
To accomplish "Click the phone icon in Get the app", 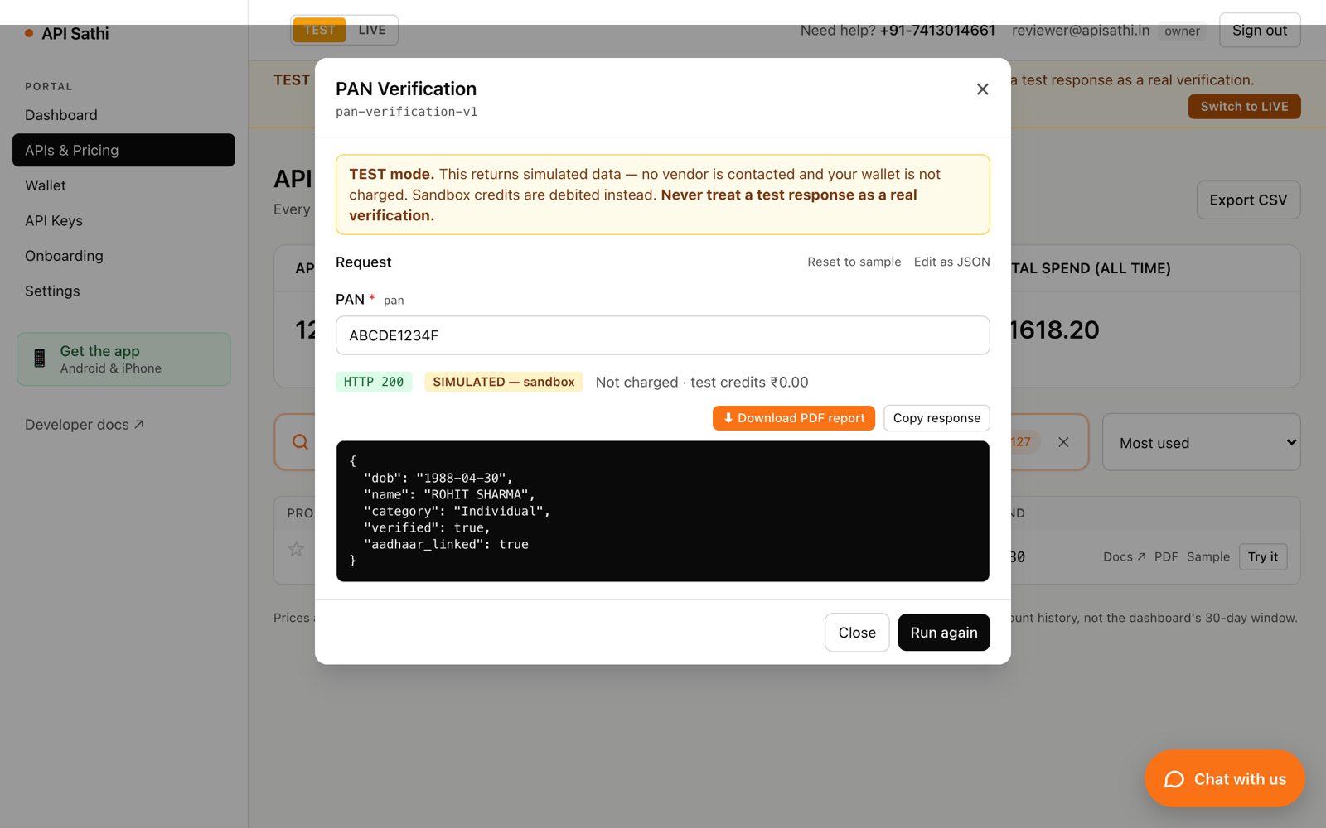I will click(x=39, y=359).
